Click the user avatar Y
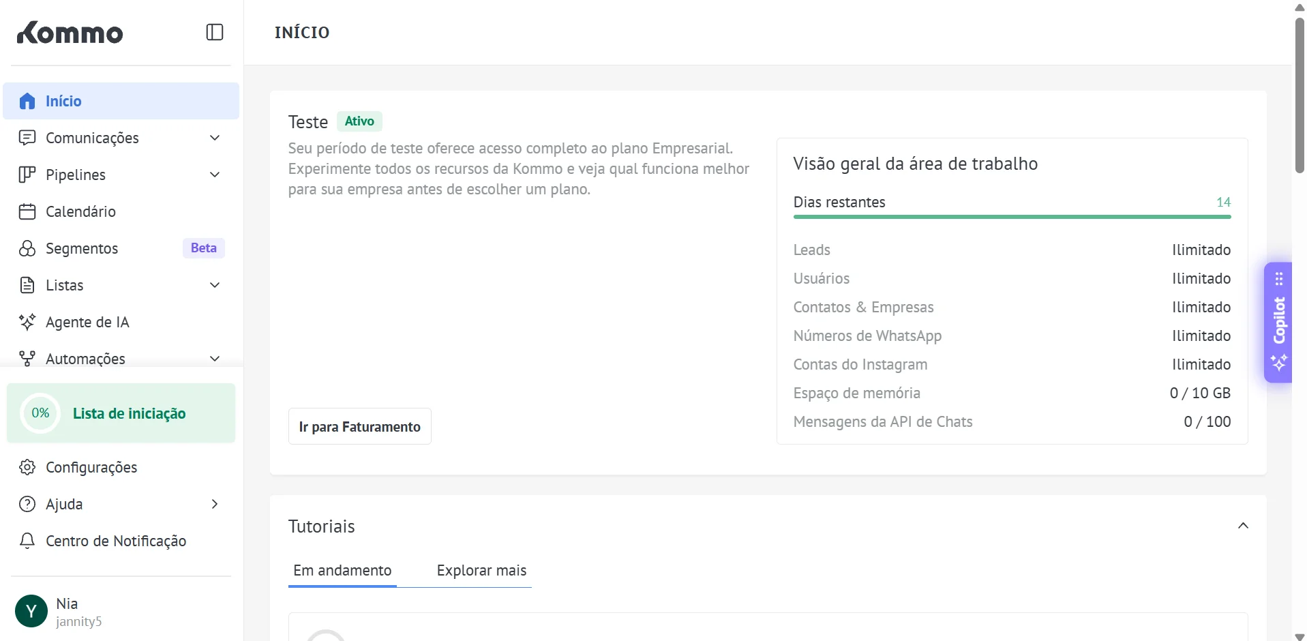The height and width of the screenshot is (641, 1307). tap(31, 611)
